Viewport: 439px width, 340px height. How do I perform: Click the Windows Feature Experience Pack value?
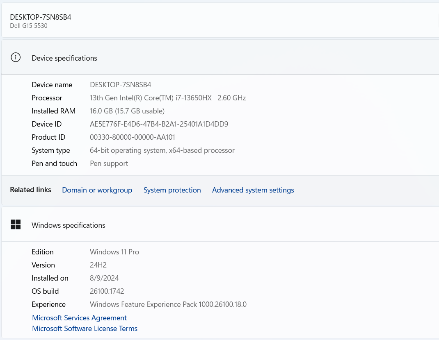168,304
